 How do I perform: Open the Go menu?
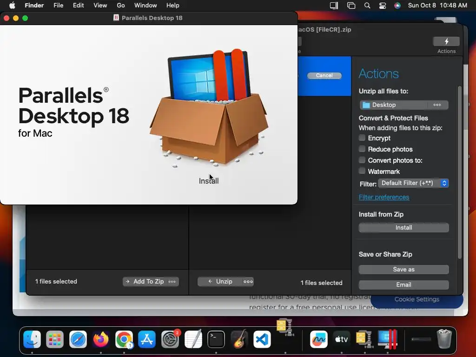coord(121,6)
